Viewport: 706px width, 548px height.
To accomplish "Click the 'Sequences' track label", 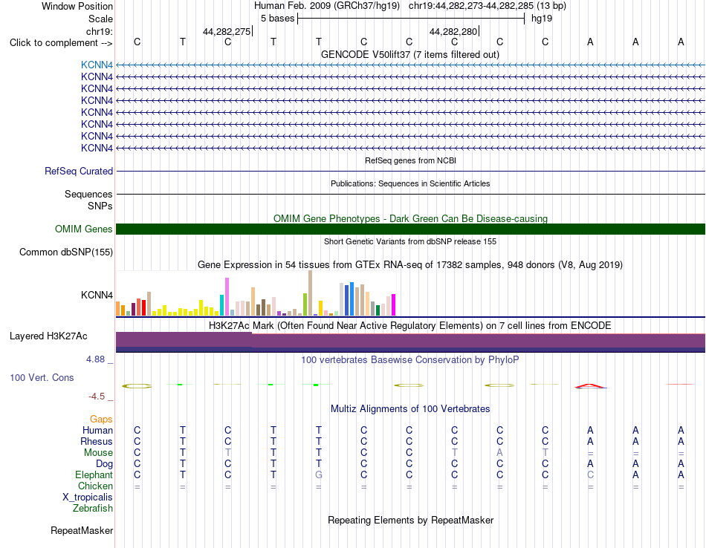I will [88, 194].
